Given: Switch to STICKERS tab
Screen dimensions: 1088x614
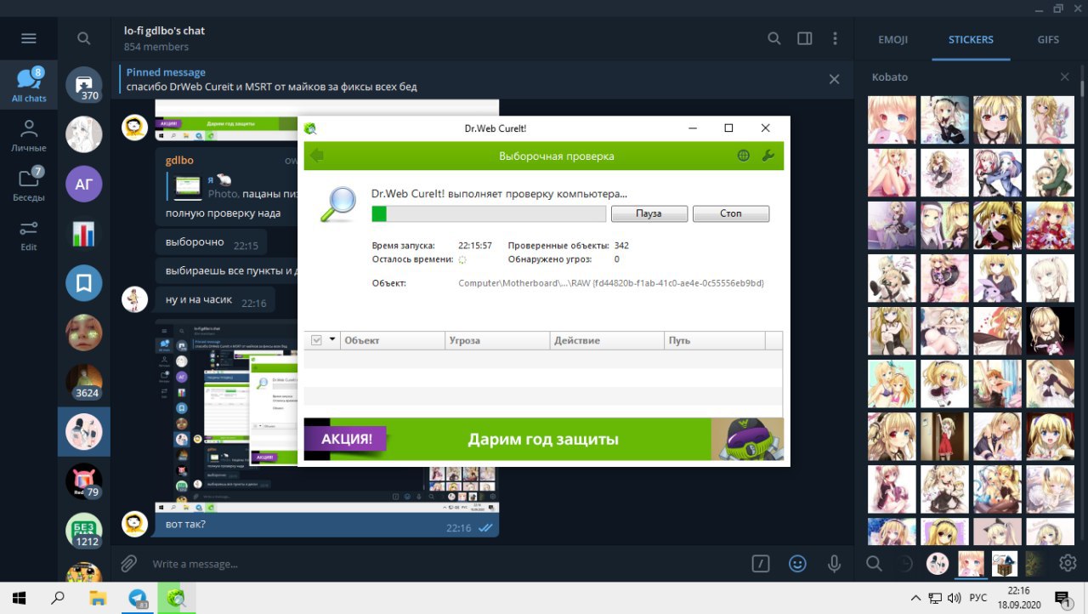Looking at the screenshot, I should [x=971, y=39].
